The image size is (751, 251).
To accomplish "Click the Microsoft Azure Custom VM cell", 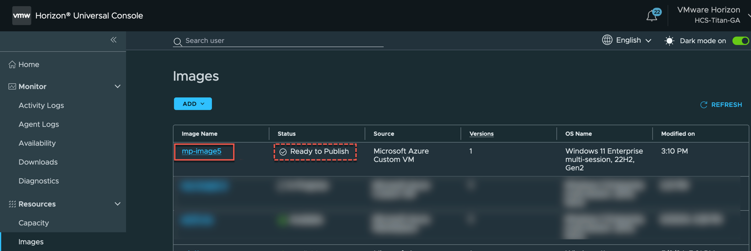I will 401,155.
